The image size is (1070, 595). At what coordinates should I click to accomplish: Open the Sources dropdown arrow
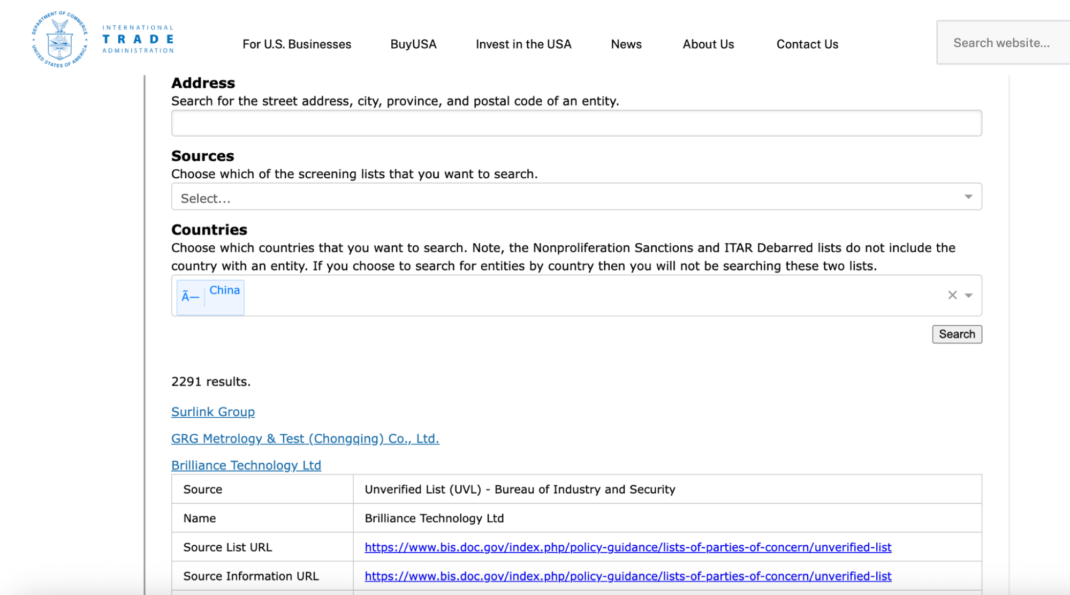coord(968,197)
